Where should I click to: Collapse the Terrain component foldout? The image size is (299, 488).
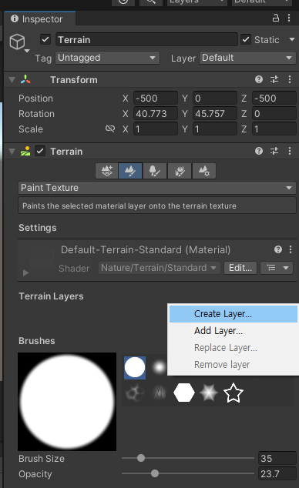click(x=12, y=152)
